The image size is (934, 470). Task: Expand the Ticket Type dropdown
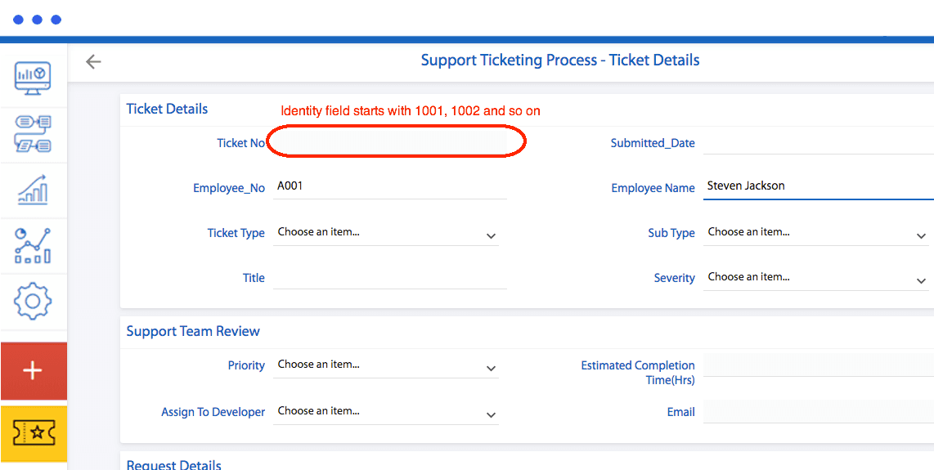click(386, 233)
